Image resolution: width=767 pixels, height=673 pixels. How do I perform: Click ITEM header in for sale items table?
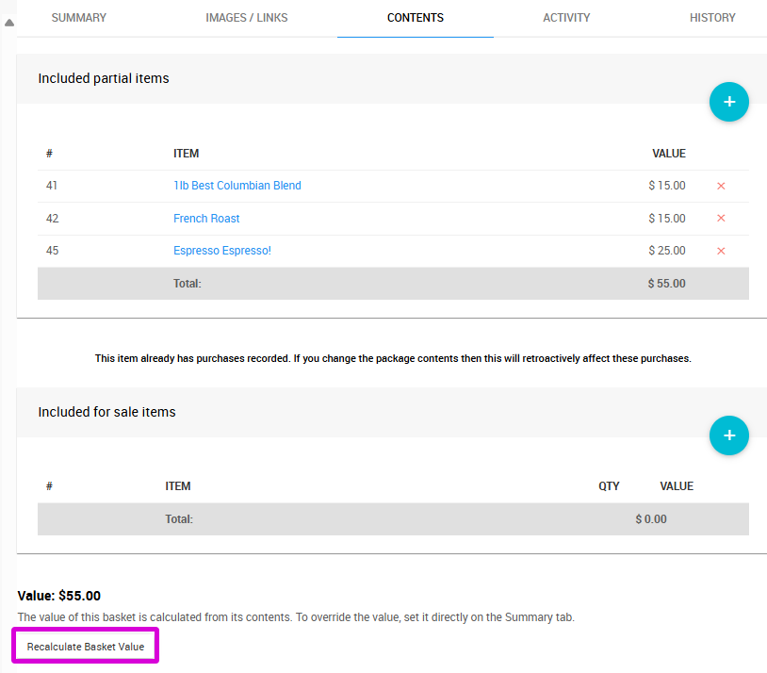point(178,486)
